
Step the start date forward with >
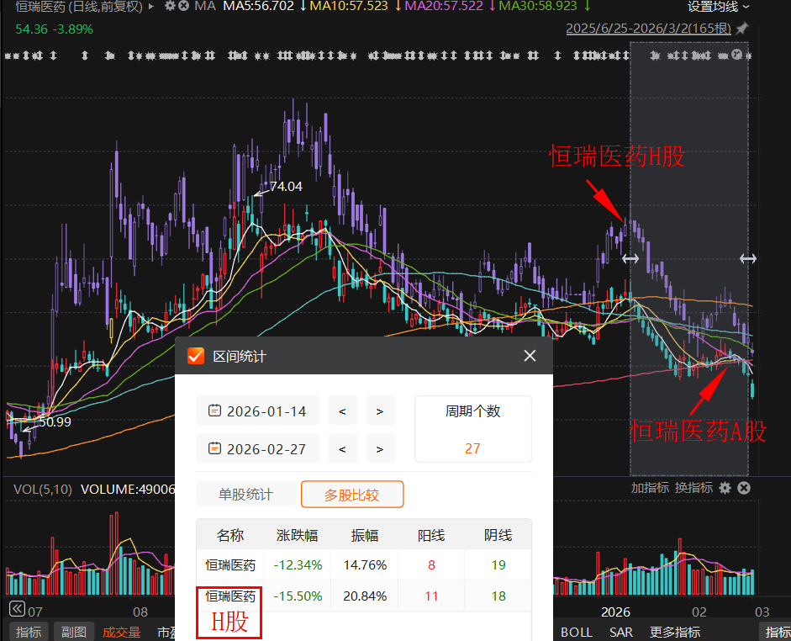[x=380, y=411]
